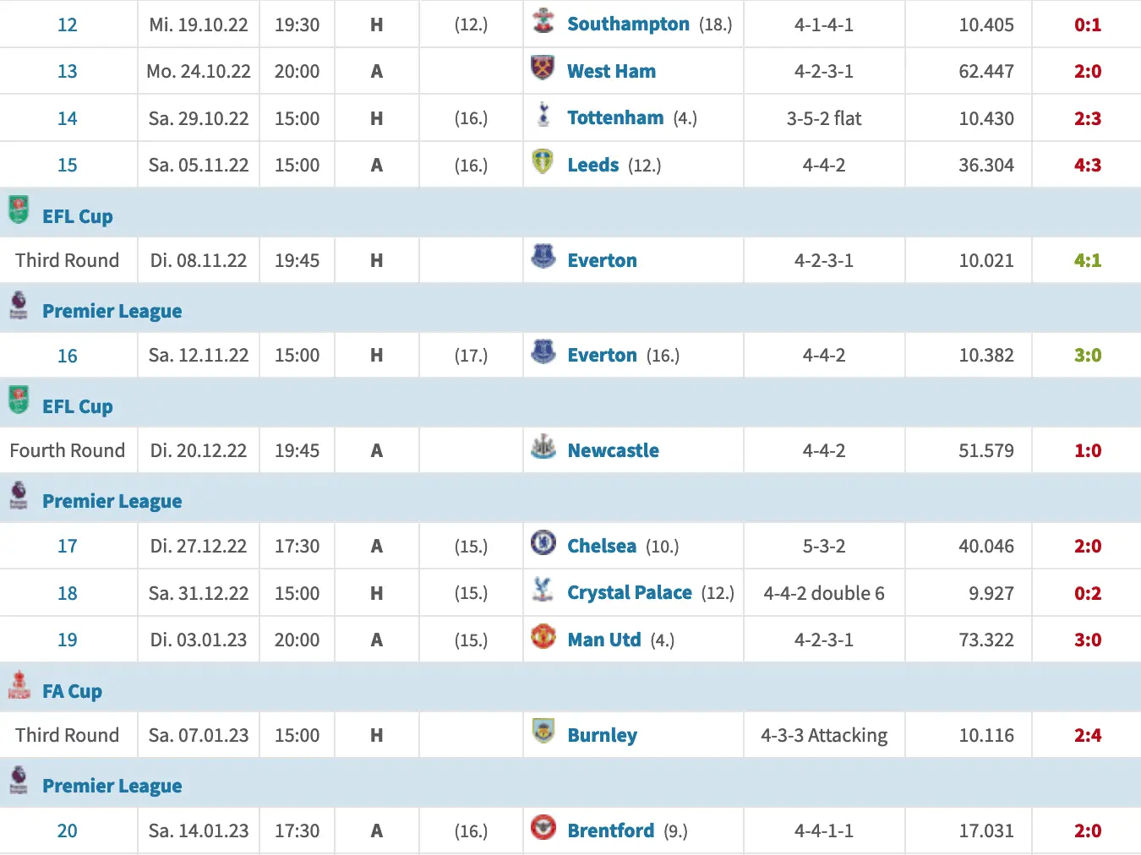Open matchday 20 link

click(68, 831)
